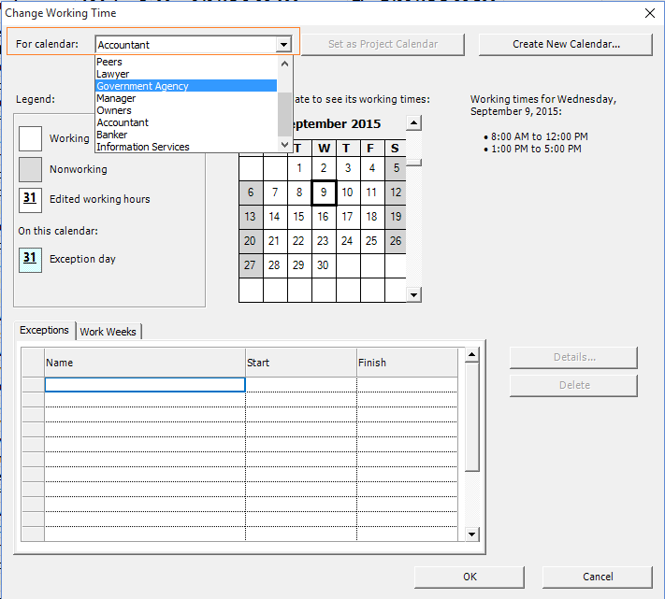Click the Edited working hours legend box
This screenshot has width=665, height=599.
(x=30, y=200)
